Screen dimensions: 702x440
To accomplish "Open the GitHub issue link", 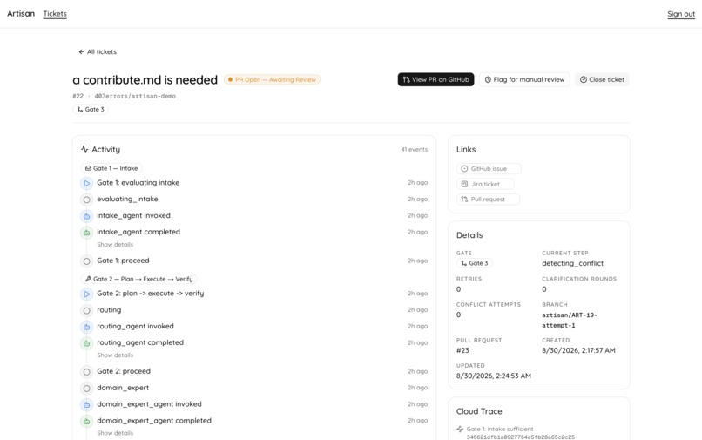I will [x=489, y=168].
